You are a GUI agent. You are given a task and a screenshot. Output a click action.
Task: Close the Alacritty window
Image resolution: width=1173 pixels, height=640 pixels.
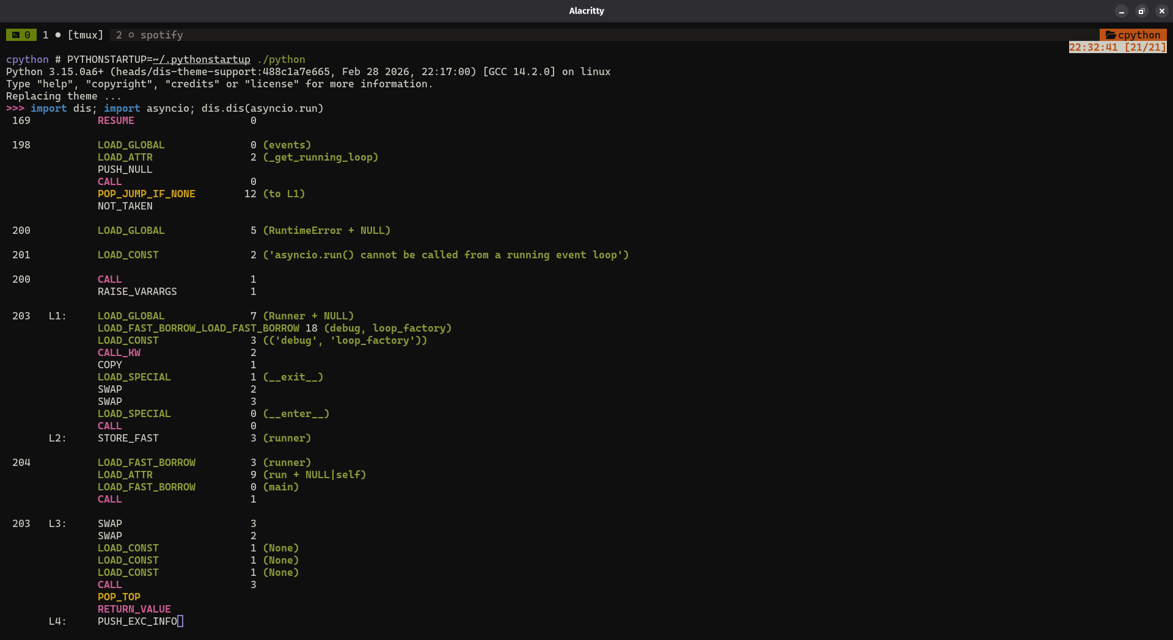(x=1161, y=11)
